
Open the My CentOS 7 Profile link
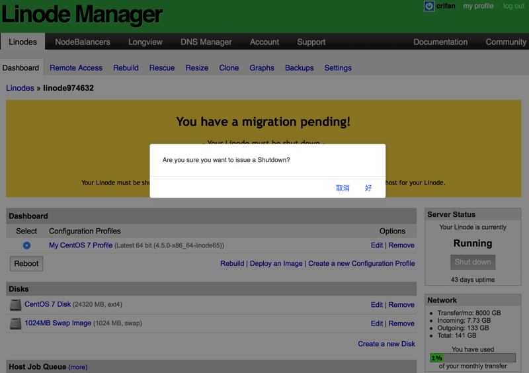(x=81, y=245)
